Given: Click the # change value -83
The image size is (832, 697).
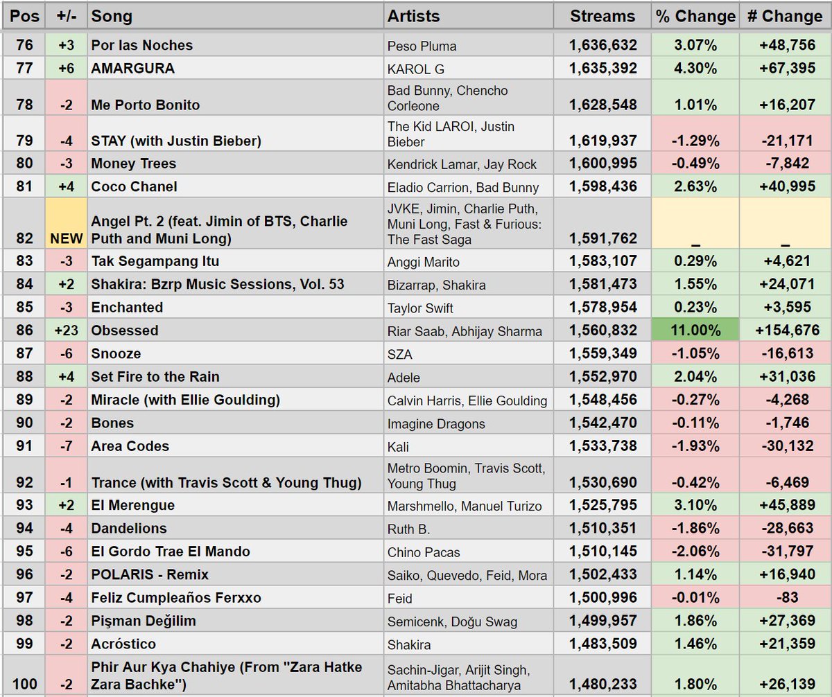Looking at the screenshot, I should [x=785, y=597].
